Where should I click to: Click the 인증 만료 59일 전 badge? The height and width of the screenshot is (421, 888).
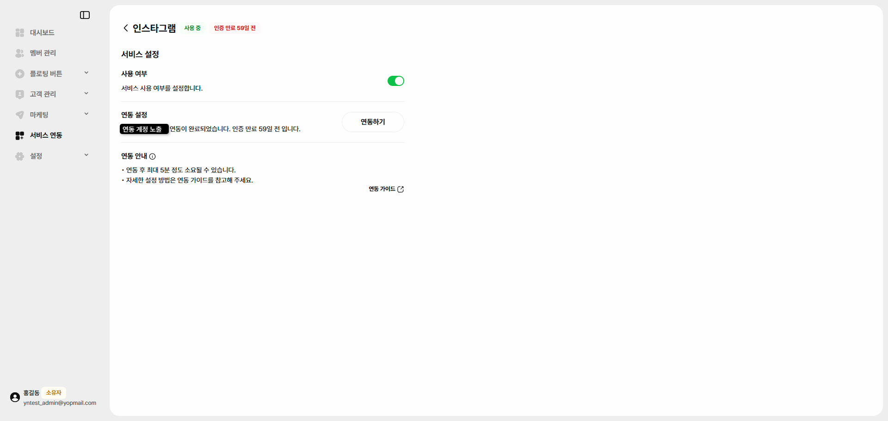coord(234,28)
